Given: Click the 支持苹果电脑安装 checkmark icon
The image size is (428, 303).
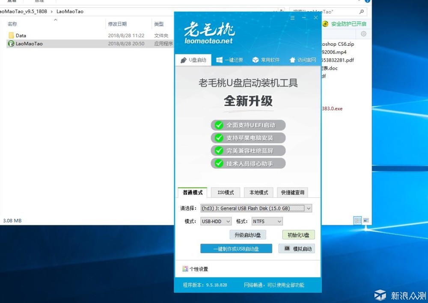Looking at the screenshot, I should pos(219,138).
